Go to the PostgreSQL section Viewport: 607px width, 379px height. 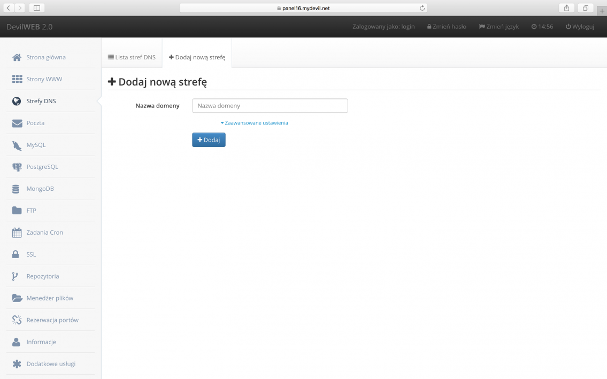pos(42,167)
